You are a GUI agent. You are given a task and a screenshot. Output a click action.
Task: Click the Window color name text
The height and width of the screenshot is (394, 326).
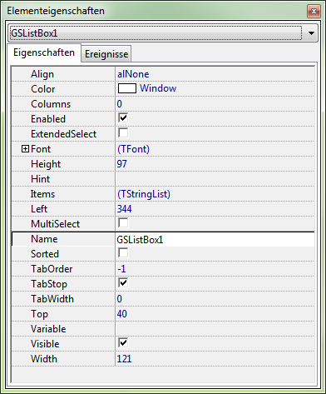(158, 88)
